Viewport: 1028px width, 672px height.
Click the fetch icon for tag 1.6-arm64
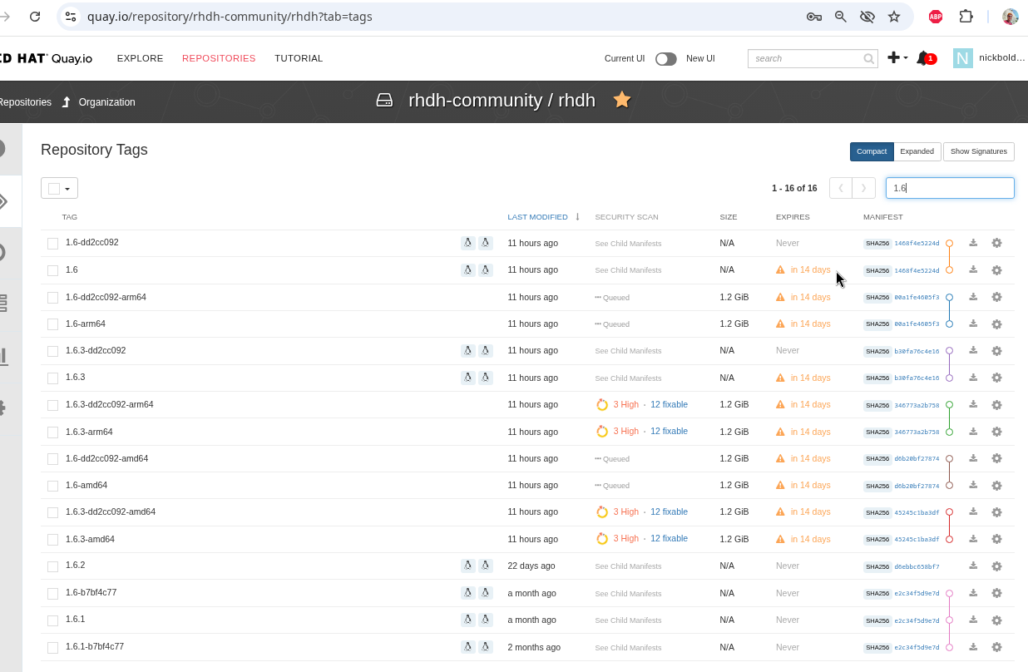(973, 324)
